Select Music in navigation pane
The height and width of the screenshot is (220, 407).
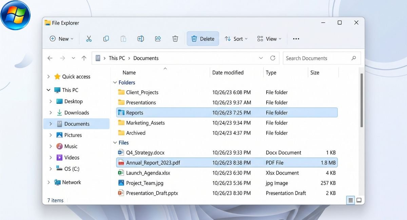(67, 146)
